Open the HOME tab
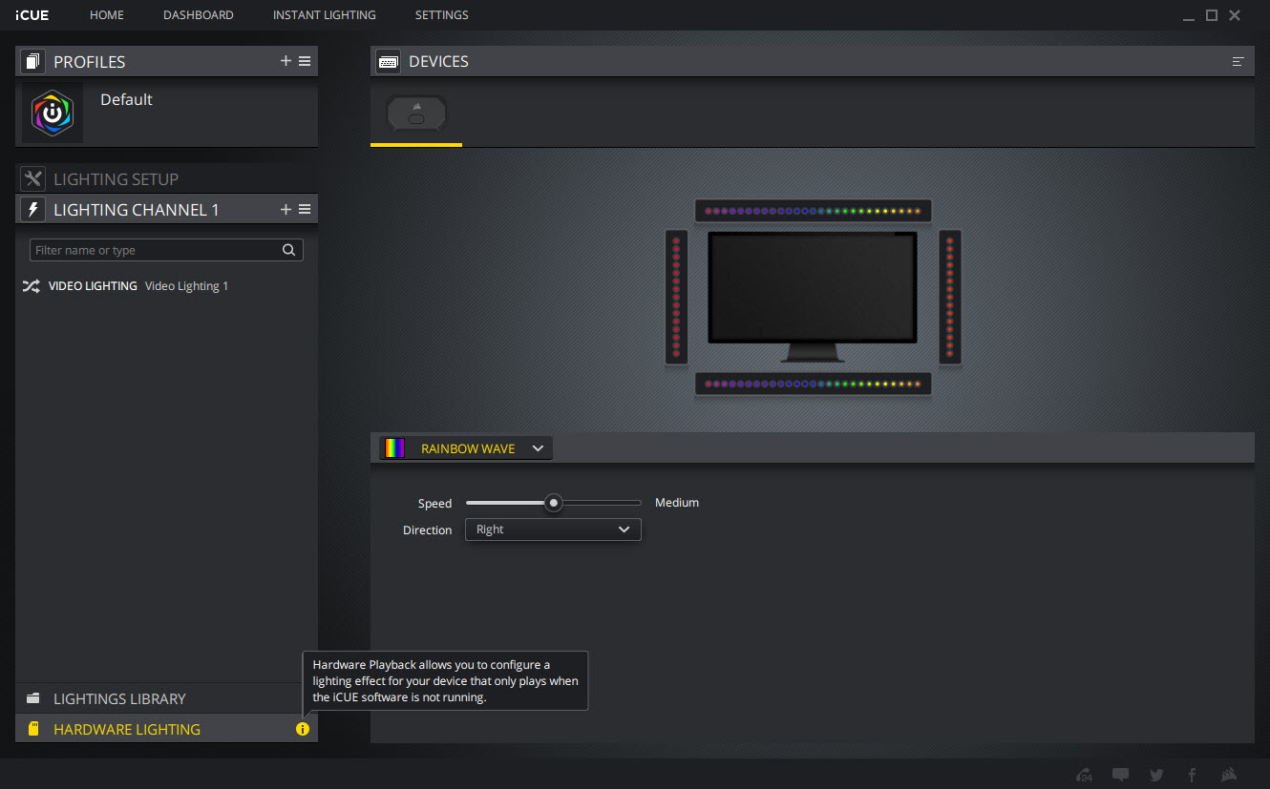The width and height of the screenshot is (1270, 789). tap(107, 15)
